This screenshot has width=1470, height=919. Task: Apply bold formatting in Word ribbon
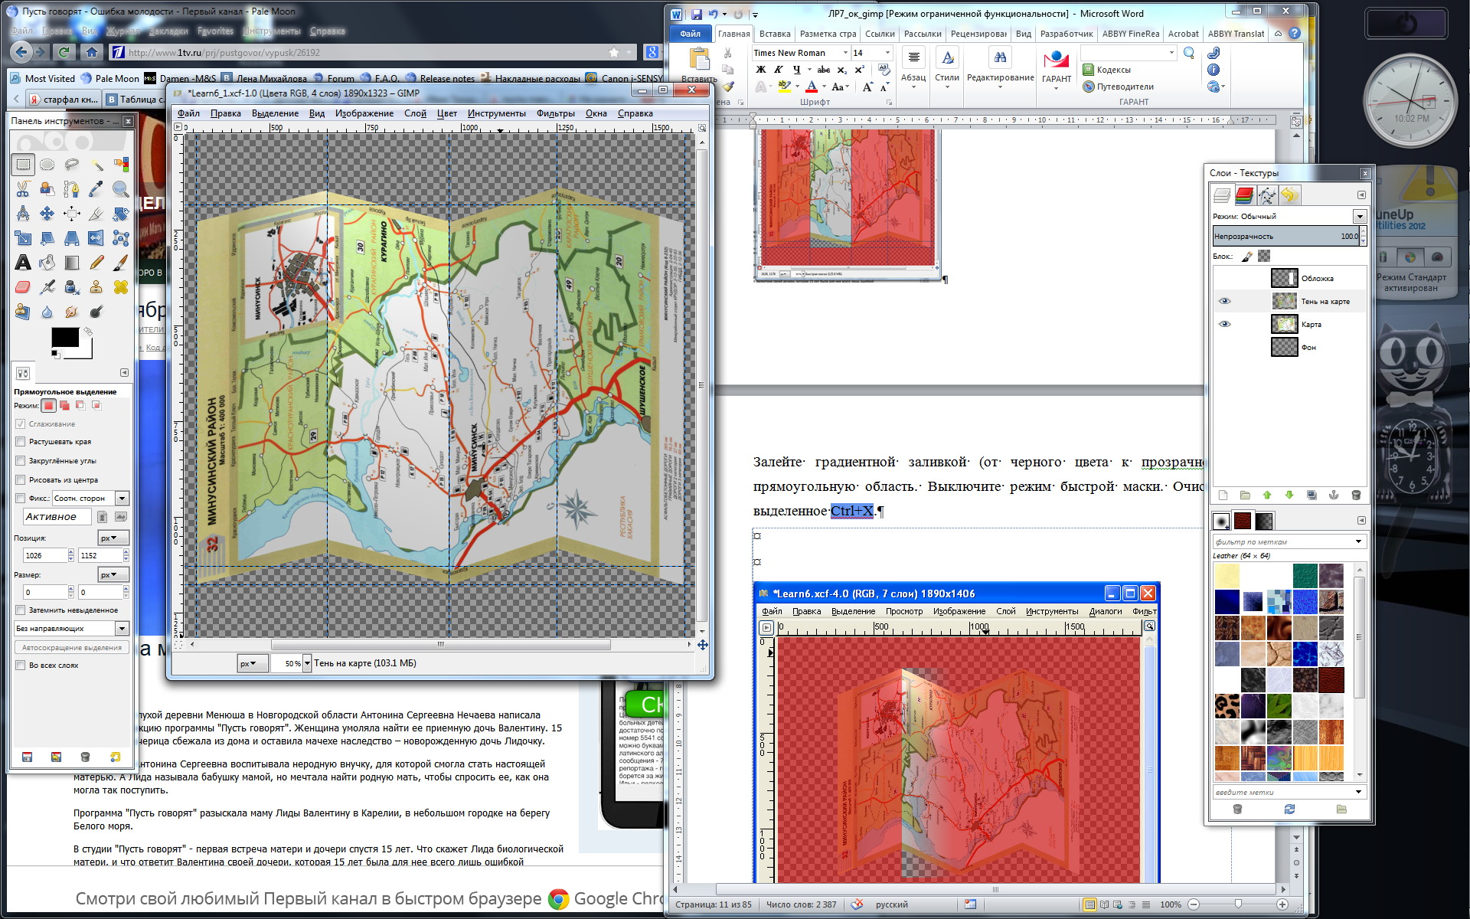pyautogui.click(x=760, y=70)
